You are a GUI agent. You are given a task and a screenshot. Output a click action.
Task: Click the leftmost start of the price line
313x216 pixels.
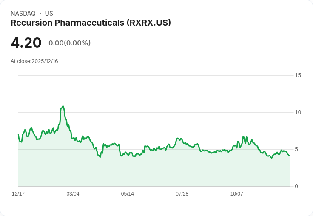[18, 134]
